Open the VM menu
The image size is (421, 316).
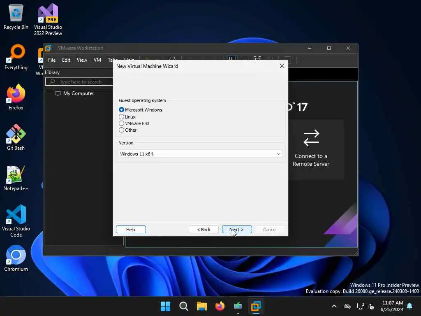pyautogui.click(x=97, y=60)
